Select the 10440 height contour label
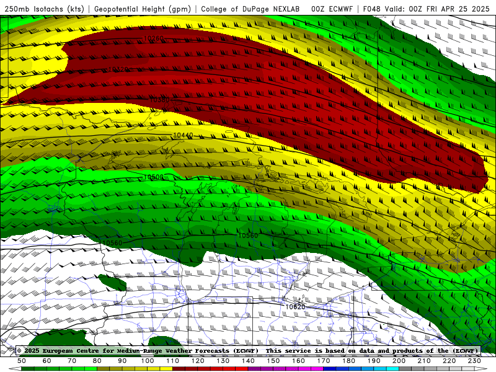This screenshot has height=372, width=496. point(183,135)
